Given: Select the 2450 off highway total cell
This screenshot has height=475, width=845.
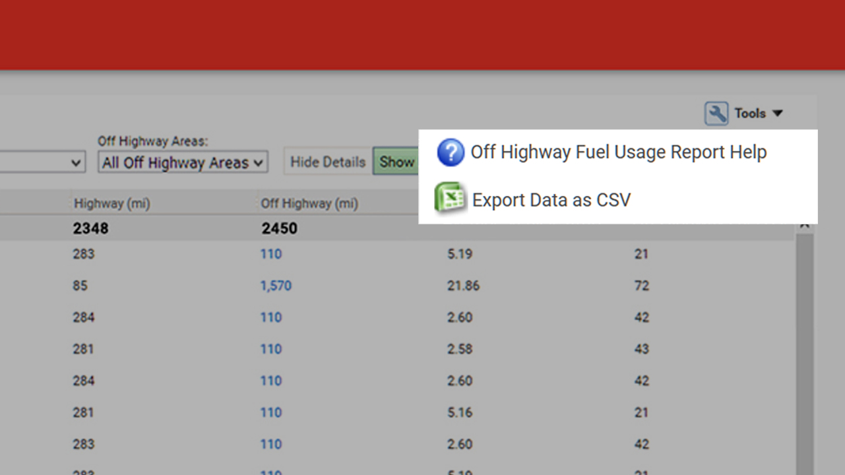Looking at the screenshot, I should click(x=279, y=229).
